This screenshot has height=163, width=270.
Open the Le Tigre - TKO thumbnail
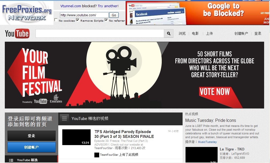pos(202,155)
